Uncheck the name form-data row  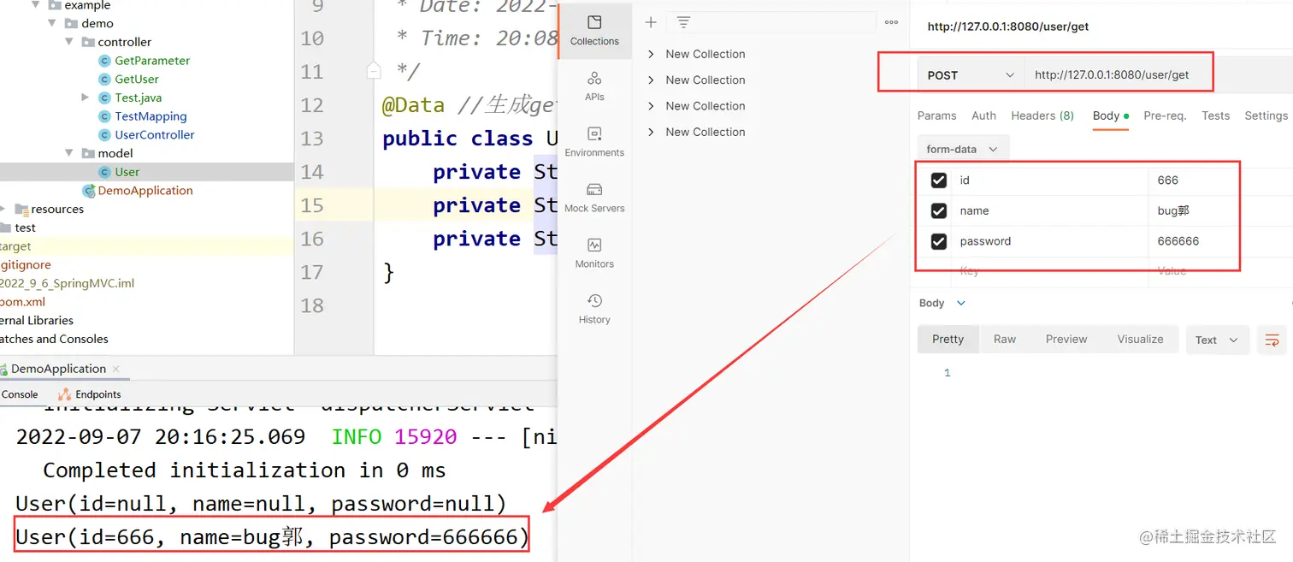[938, 210]
